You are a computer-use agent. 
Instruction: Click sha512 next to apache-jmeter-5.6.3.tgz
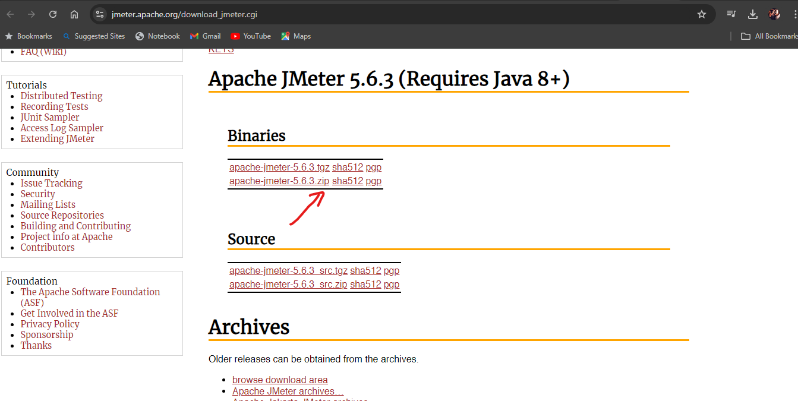348,167
